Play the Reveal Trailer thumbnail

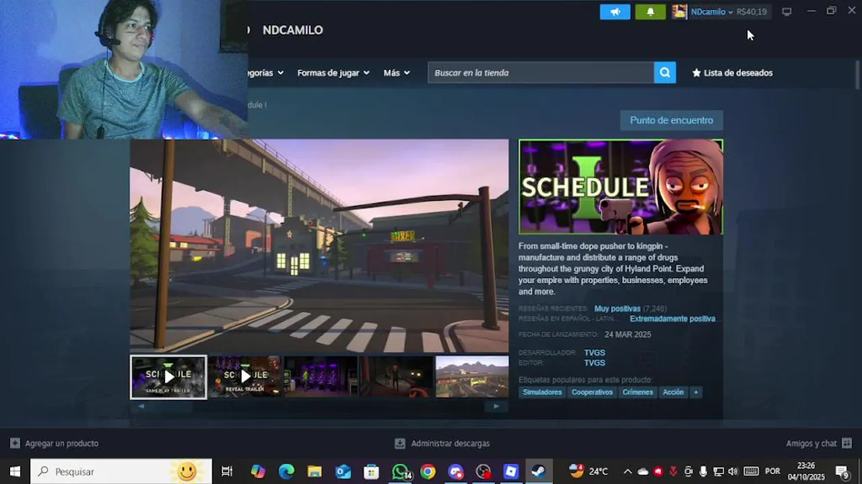(x=244, y=377)
